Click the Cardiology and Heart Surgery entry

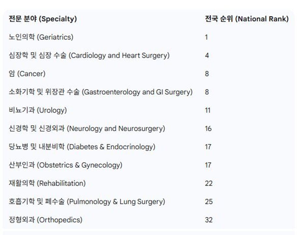point(89,55)
